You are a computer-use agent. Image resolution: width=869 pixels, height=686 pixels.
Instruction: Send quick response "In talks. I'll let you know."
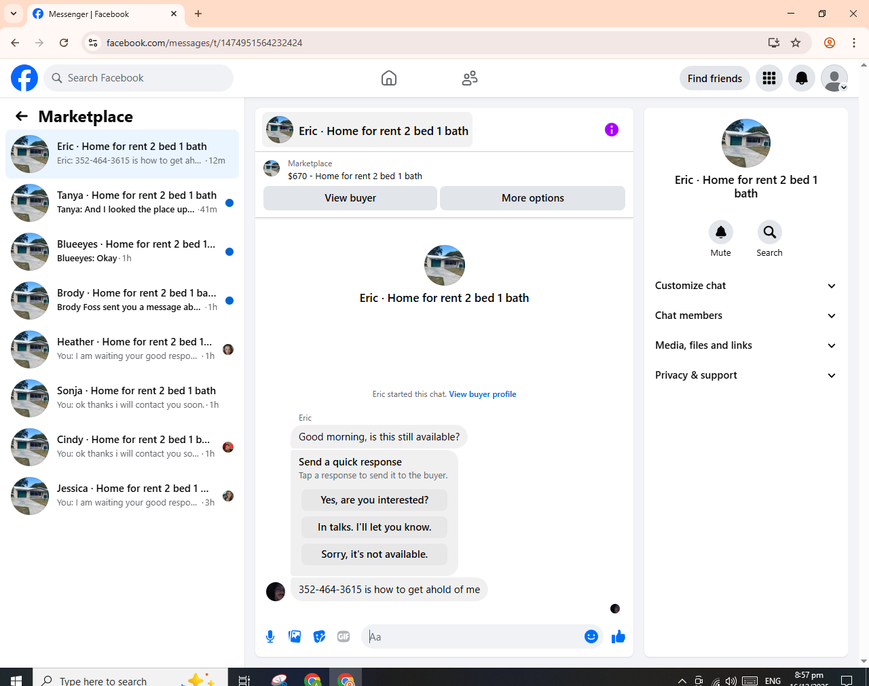pyautogui.click(x=375, y=527)
